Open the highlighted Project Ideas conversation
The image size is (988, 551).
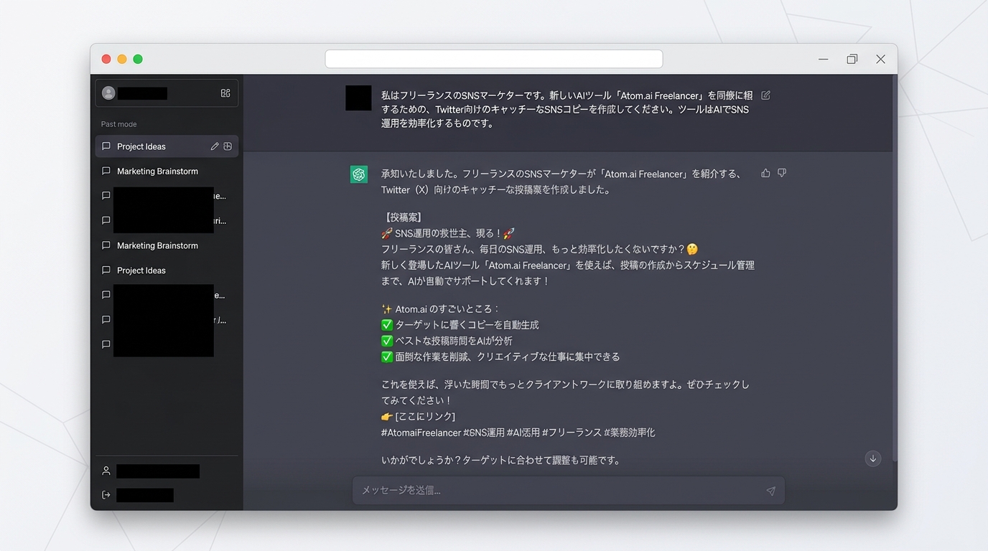141,146
